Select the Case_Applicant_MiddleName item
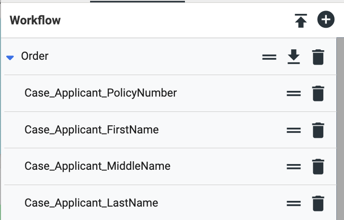Screen dimensions: 344x220 97,166
